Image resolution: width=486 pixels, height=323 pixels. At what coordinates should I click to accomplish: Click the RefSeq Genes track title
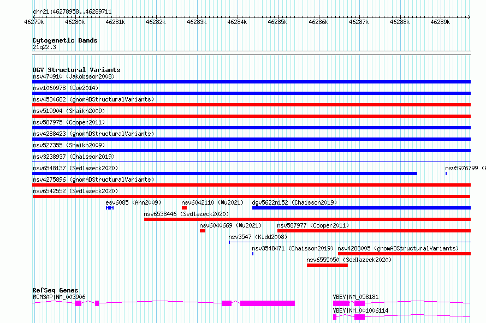click(x=55, y=290)
